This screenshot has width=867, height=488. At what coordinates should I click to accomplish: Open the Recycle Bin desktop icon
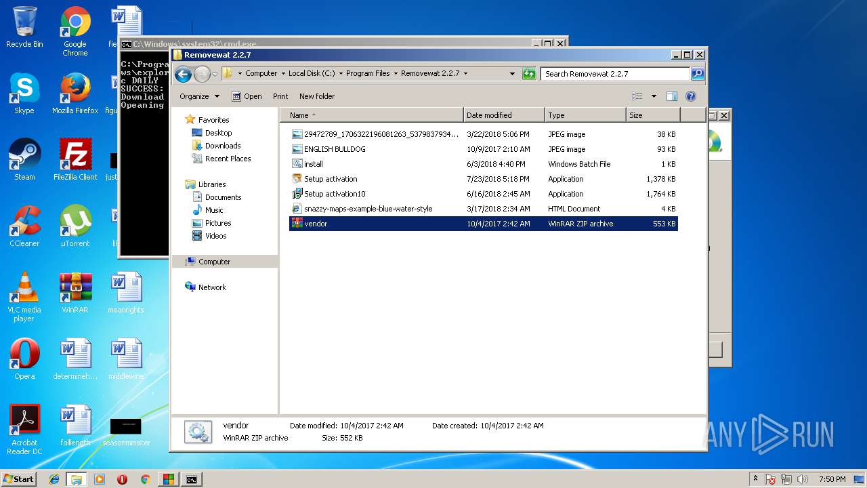(x=24, y=28)
